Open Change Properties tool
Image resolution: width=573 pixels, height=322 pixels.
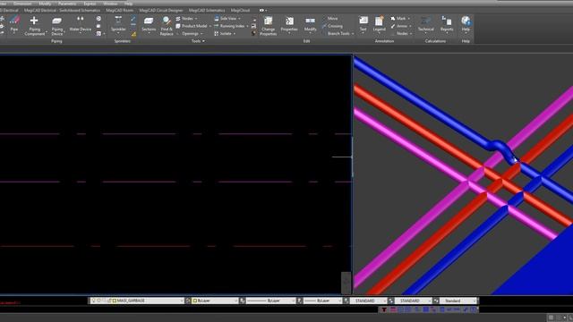click(x=269, y=26)
